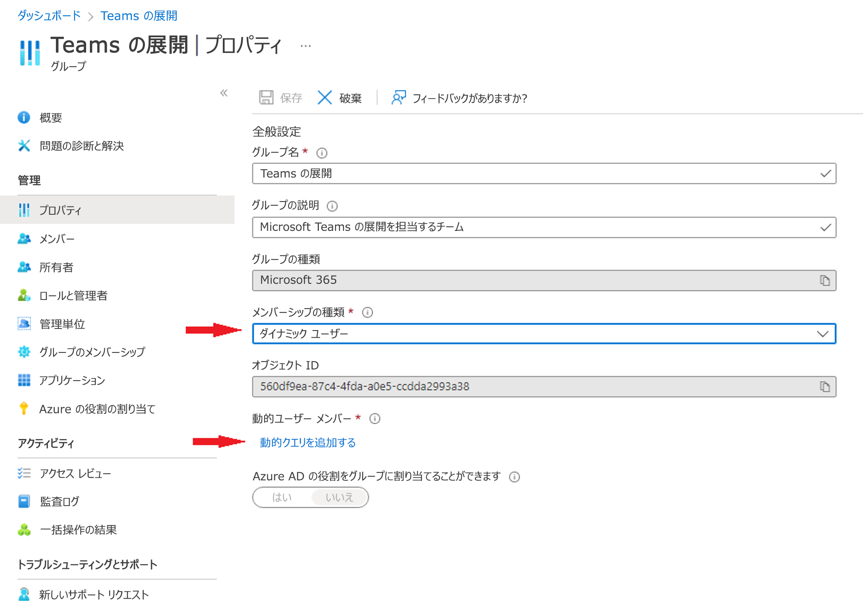Click the Teams の展開 group icon in the header
This screenshot has height=614, width=863.
(30, 53)
